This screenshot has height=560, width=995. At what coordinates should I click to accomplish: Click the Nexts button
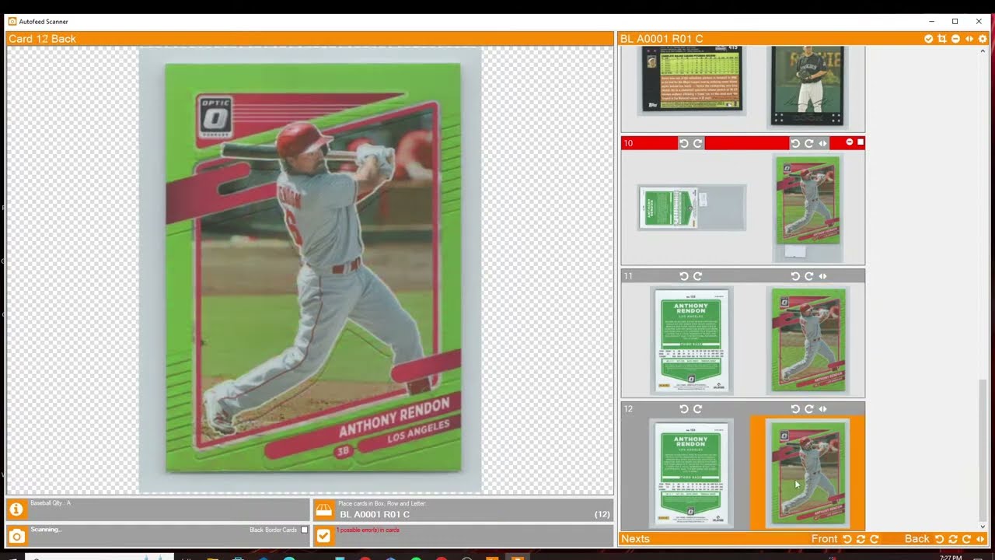[635, 539]
